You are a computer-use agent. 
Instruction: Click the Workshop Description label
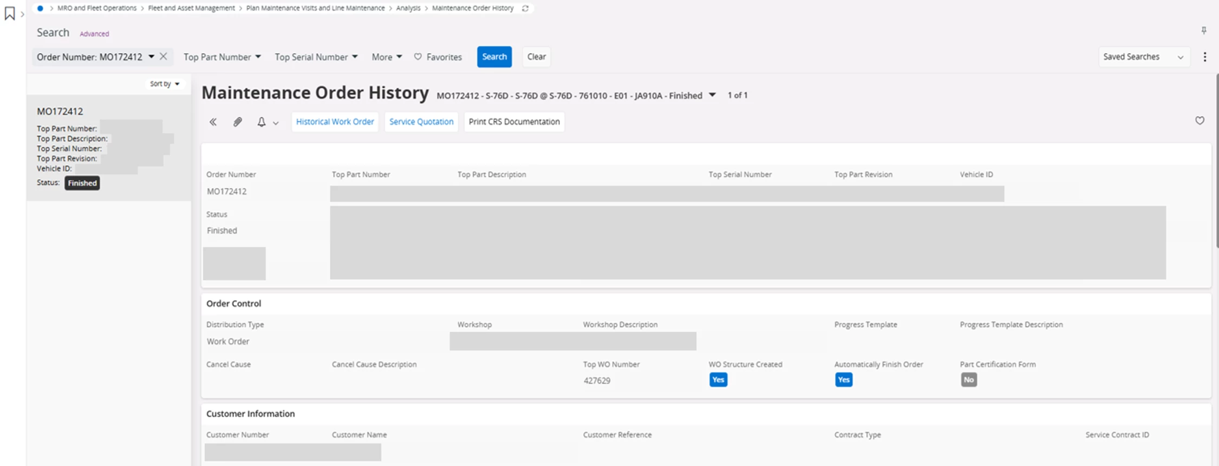(x=620, y=325)
